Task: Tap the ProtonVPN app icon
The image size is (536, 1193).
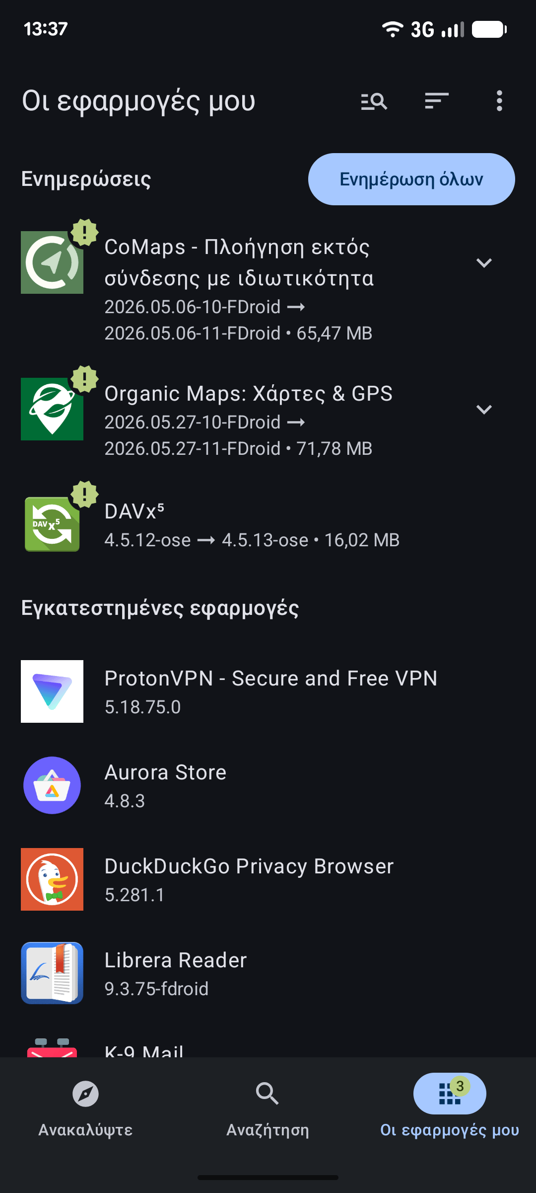Action: [x=52, y=691]
